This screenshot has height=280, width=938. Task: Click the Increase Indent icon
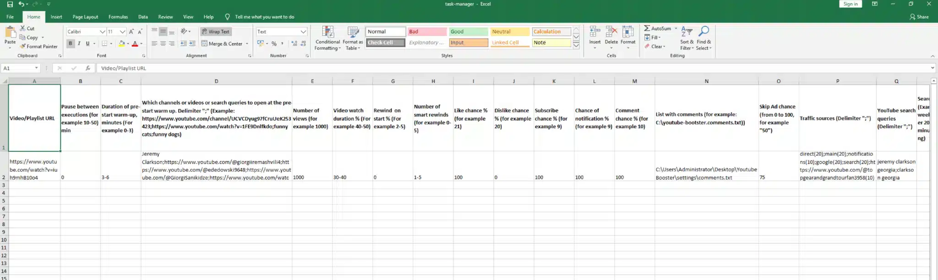[192, 43]
